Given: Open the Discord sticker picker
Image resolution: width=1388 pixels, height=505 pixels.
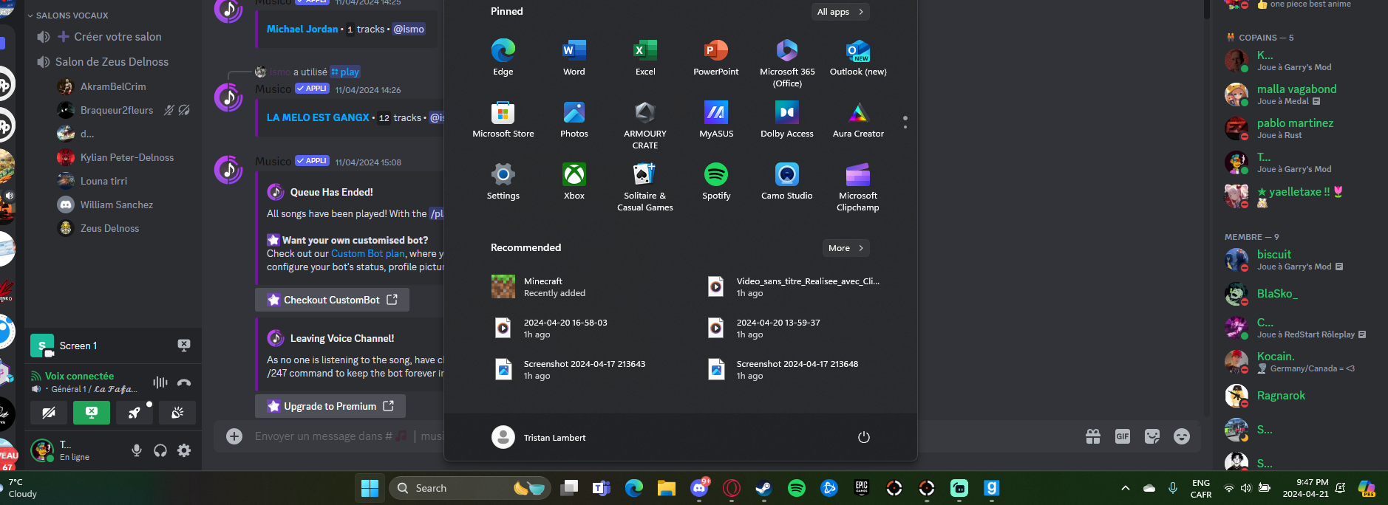Looking at the screenshot, I should click(x=1152, y=436).
